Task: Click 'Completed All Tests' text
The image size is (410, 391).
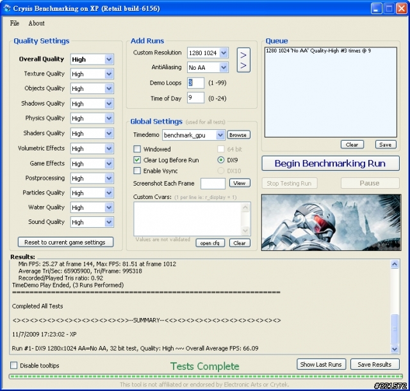Action: pos(37,306)
